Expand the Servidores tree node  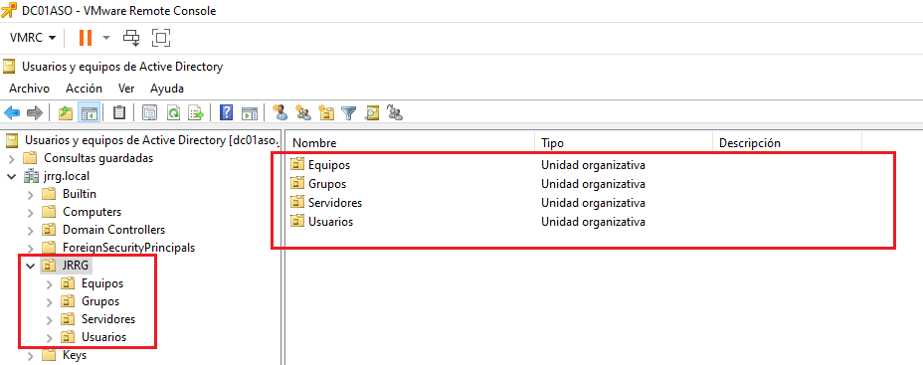pyautogui.click(x=50, y=319)
